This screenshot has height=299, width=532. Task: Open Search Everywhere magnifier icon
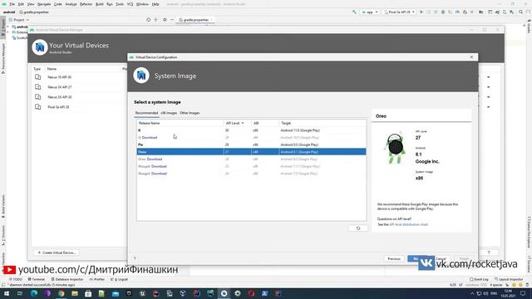pyautogui.click(x=521, y=12)
